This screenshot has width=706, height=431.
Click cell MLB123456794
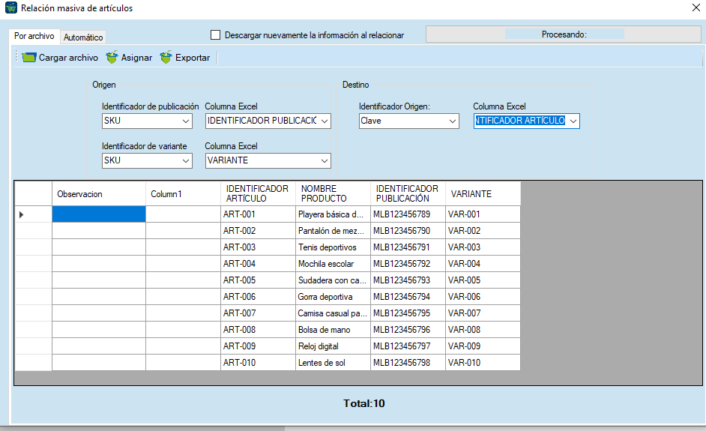[x=408, y=297]
